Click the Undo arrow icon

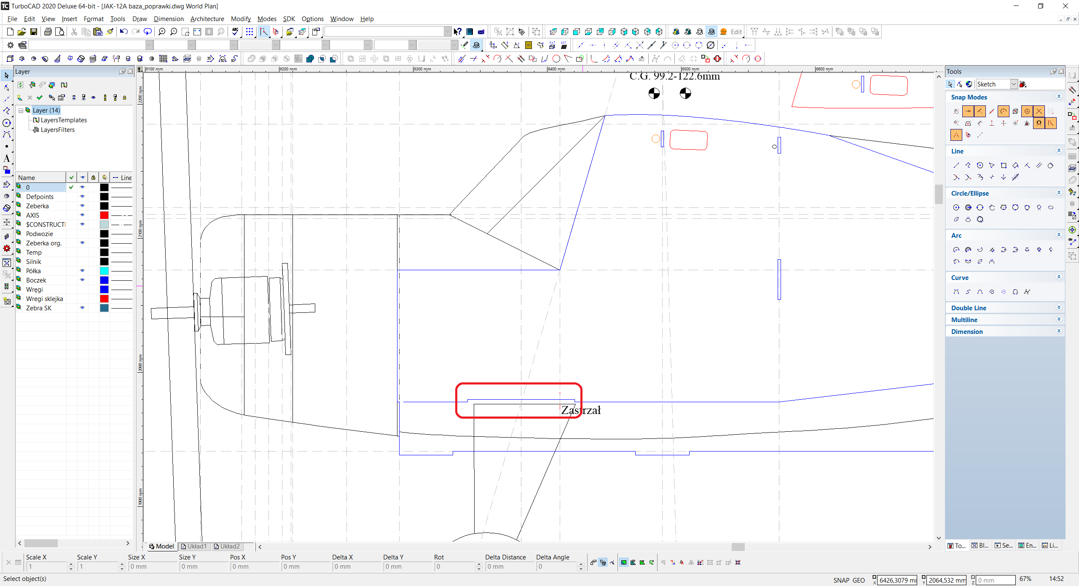(x=123, y=32)
